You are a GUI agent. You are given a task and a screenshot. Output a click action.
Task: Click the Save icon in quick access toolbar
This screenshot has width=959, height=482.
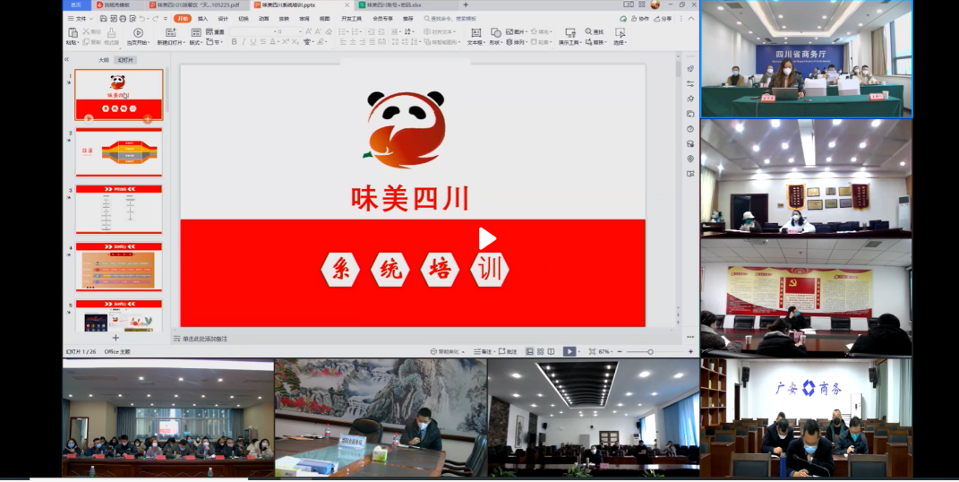[x=103, y=19]
